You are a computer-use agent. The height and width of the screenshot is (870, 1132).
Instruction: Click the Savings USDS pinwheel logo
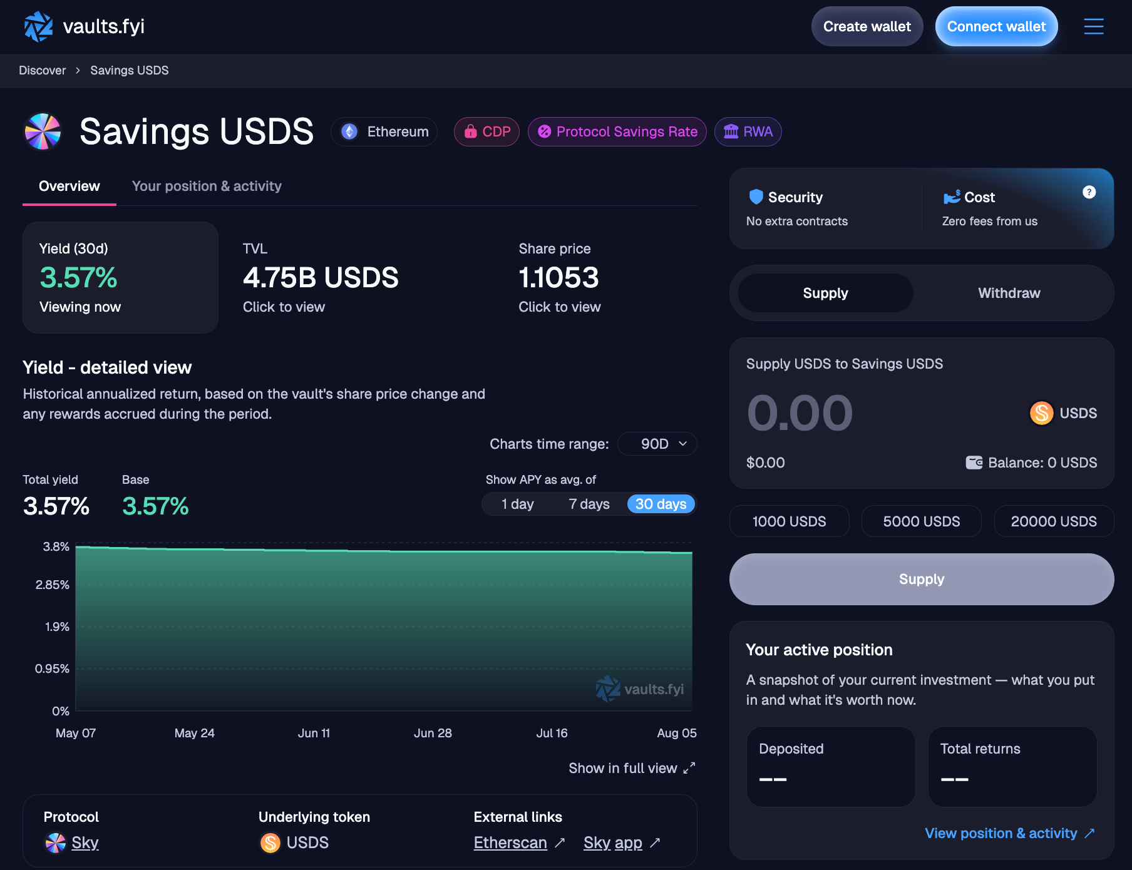(43, 131)
